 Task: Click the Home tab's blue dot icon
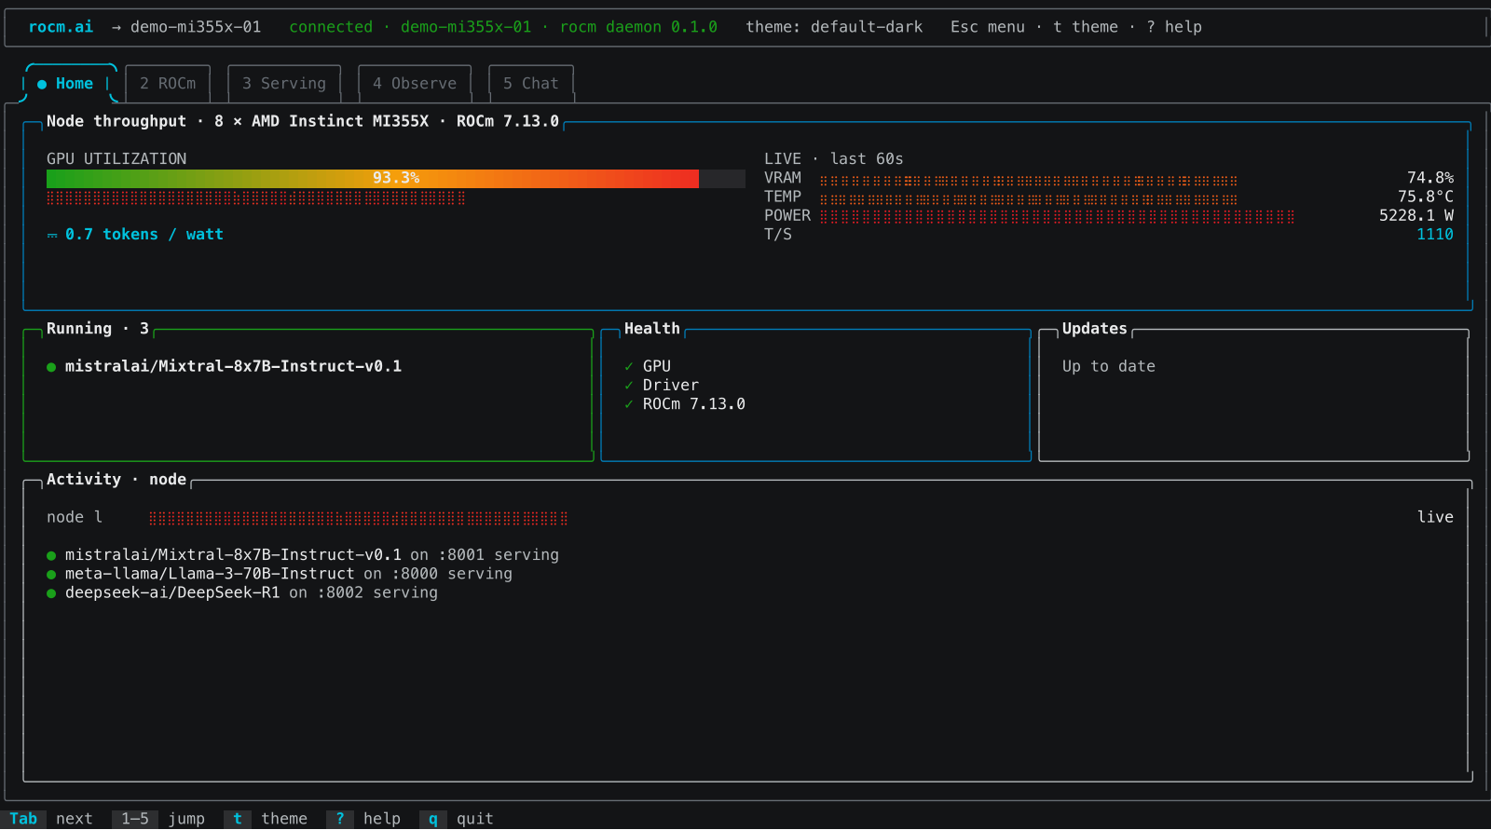(x=42, y=85)
